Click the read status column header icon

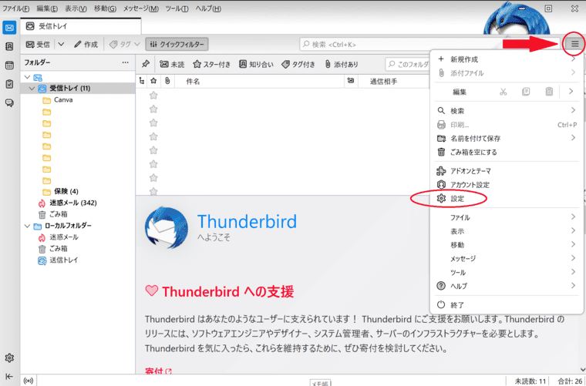[351, 81]
